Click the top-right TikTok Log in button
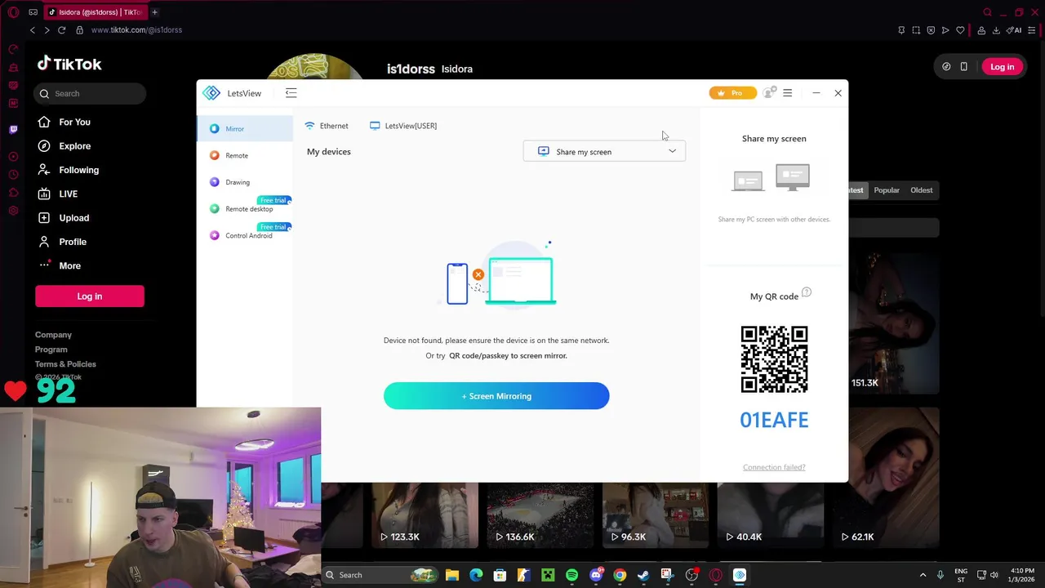This screenshot has height=588, width=1045. click(1002, 67)
